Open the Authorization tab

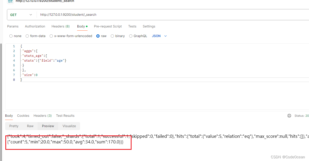(x=35, y=26)
